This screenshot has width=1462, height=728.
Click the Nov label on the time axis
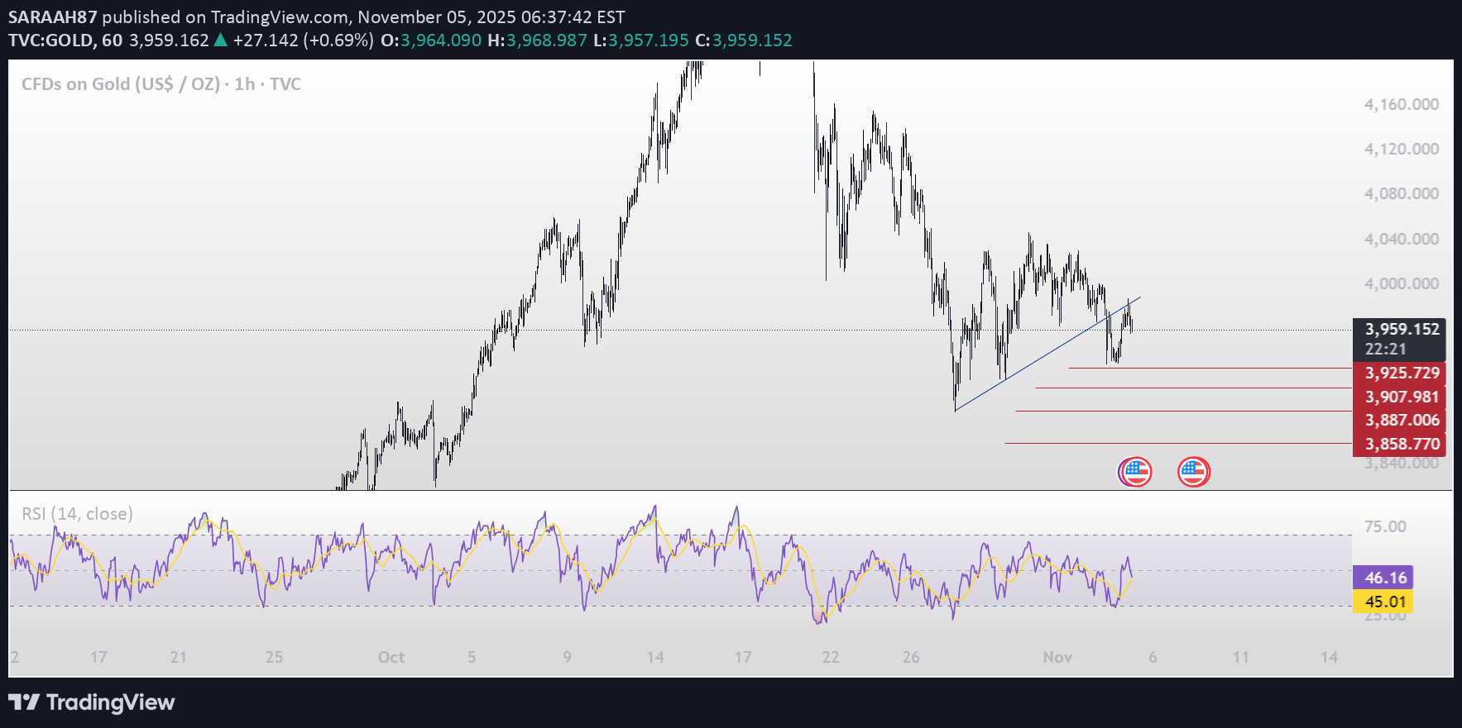(1057, 658)
